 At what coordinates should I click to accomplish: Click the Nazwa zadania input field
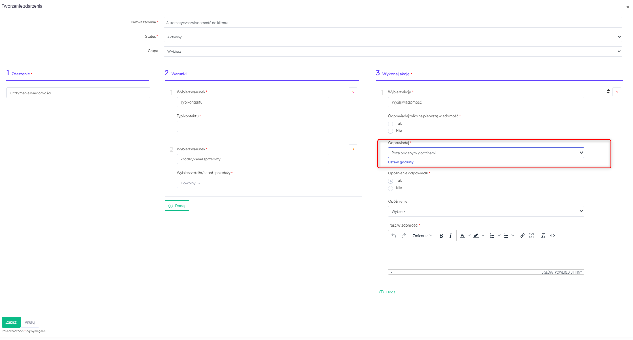point(393,23)
